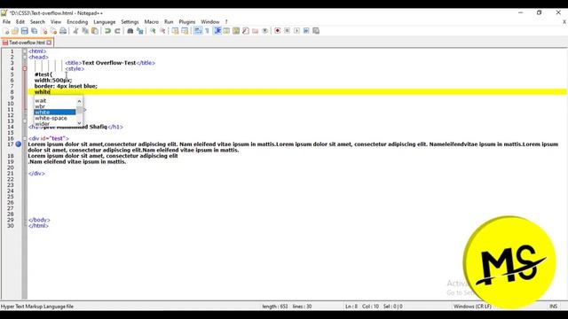Close the Text-overflow.html tab with its X
The height and width of the screenshot is (319, 568).
[49, 43]
